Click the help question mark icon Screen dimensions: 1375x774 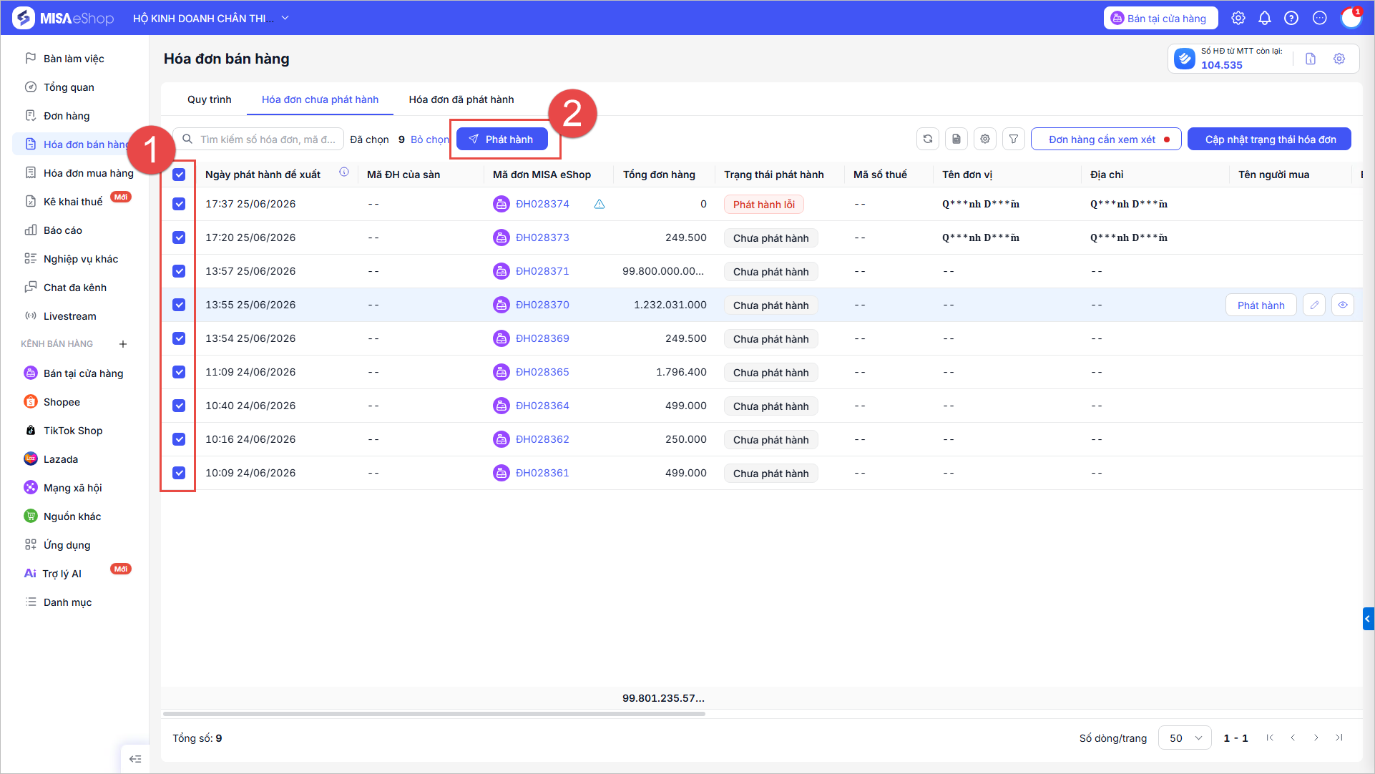(1291, 19)
